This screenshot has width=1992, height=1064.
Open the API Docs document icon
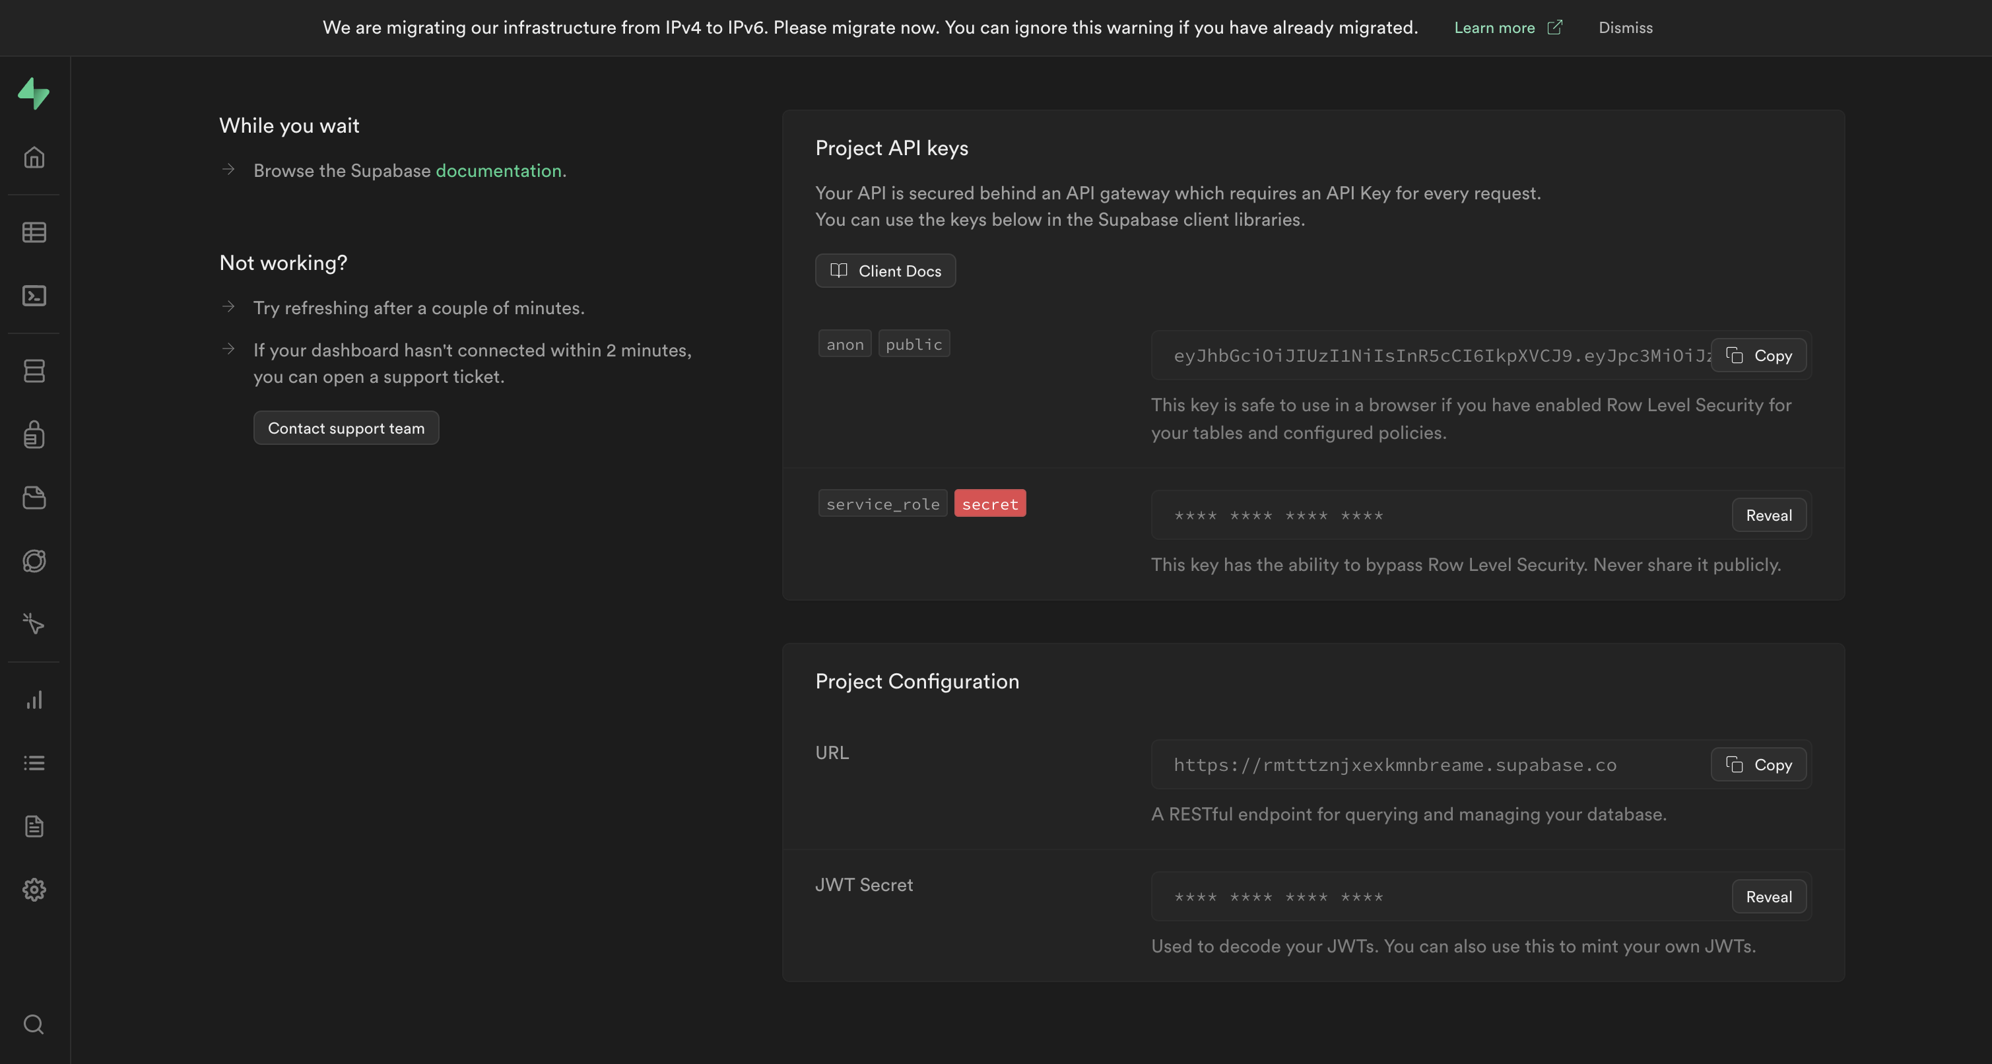point(34,826)
